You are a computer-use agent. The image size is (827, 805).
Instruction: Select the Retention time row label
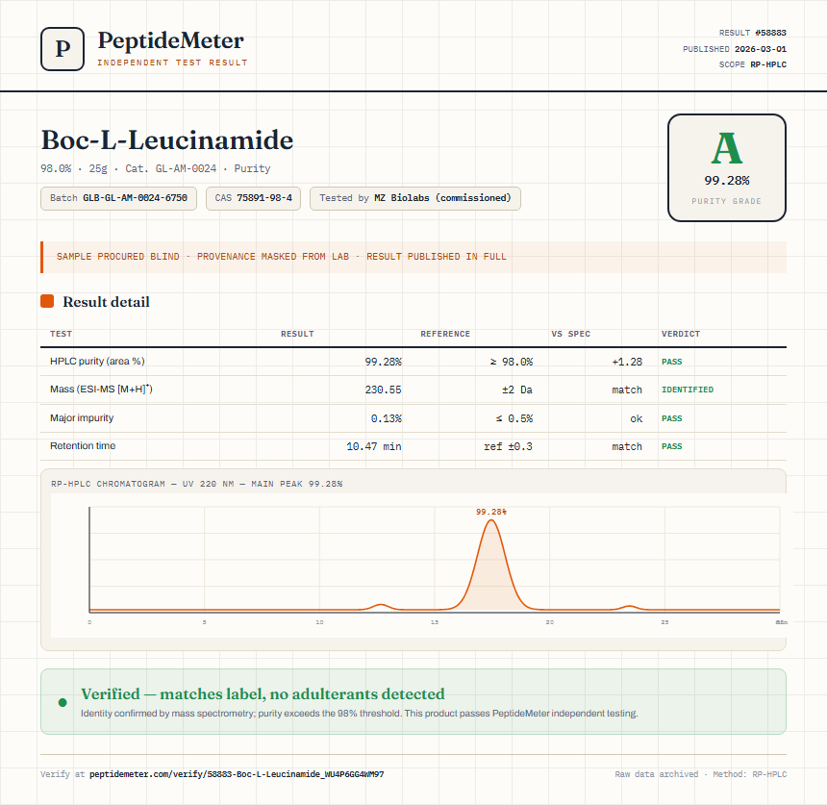(83, 445)
